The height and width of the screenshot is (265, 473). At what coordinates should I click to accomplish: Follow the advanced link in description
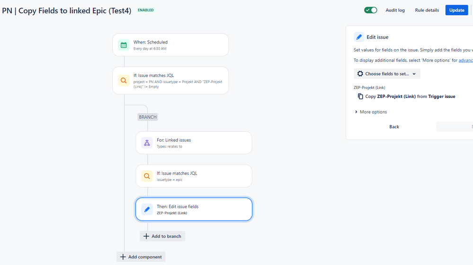click(466, 60)
